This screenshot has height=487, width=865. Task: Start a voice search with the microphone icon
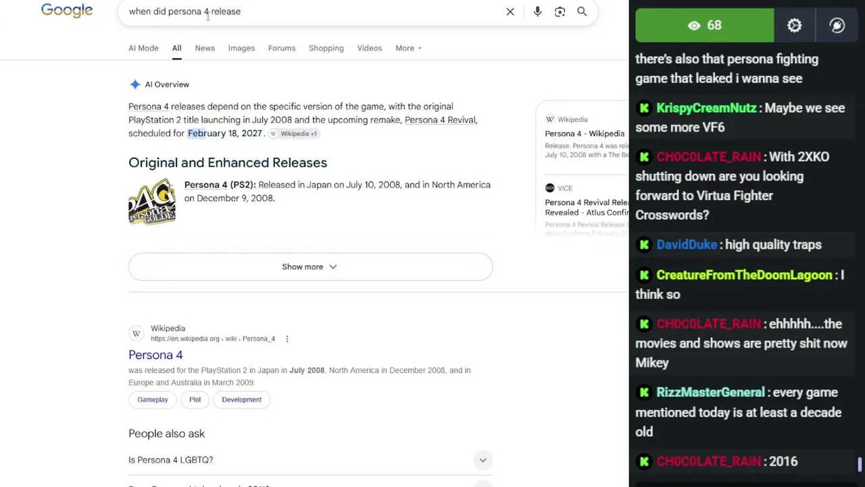point(537,11)
